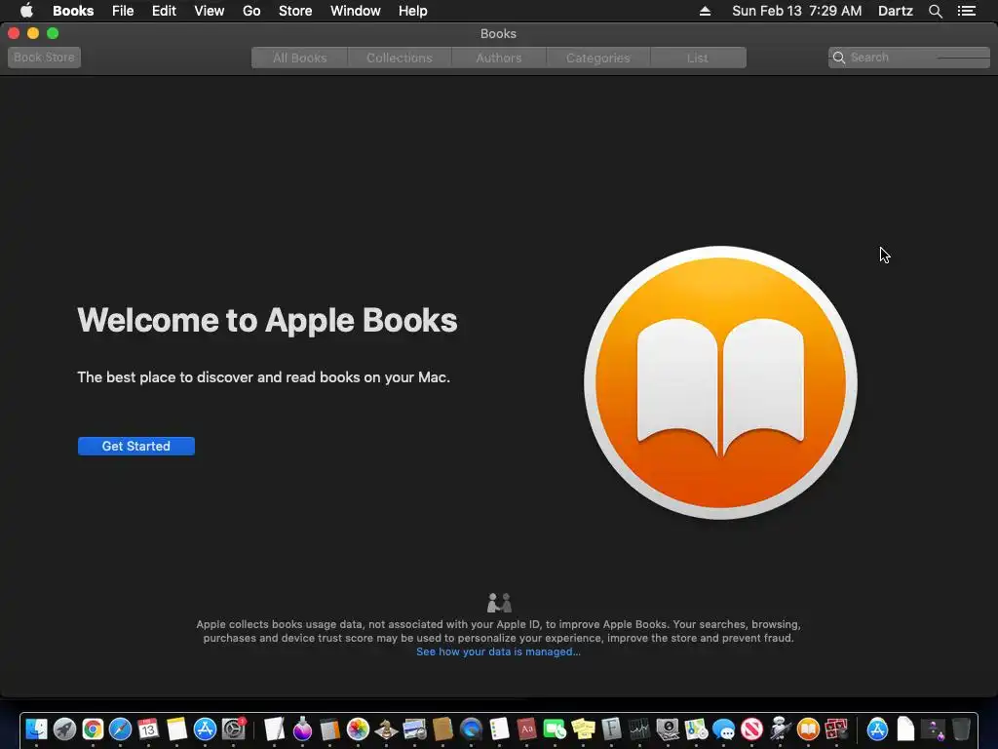
Task: Open the Store menu
Action: click(x=295, y=11)
